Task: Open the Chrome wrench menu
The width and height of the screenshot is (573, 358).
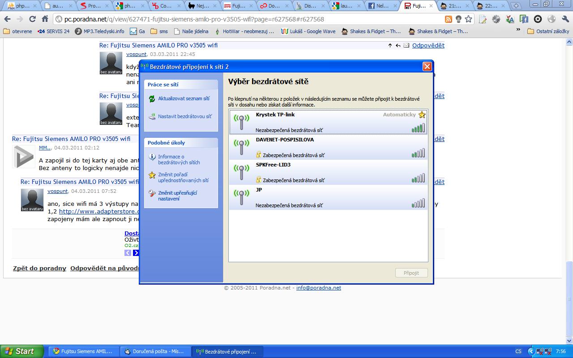Action: [x=564, y=19]
